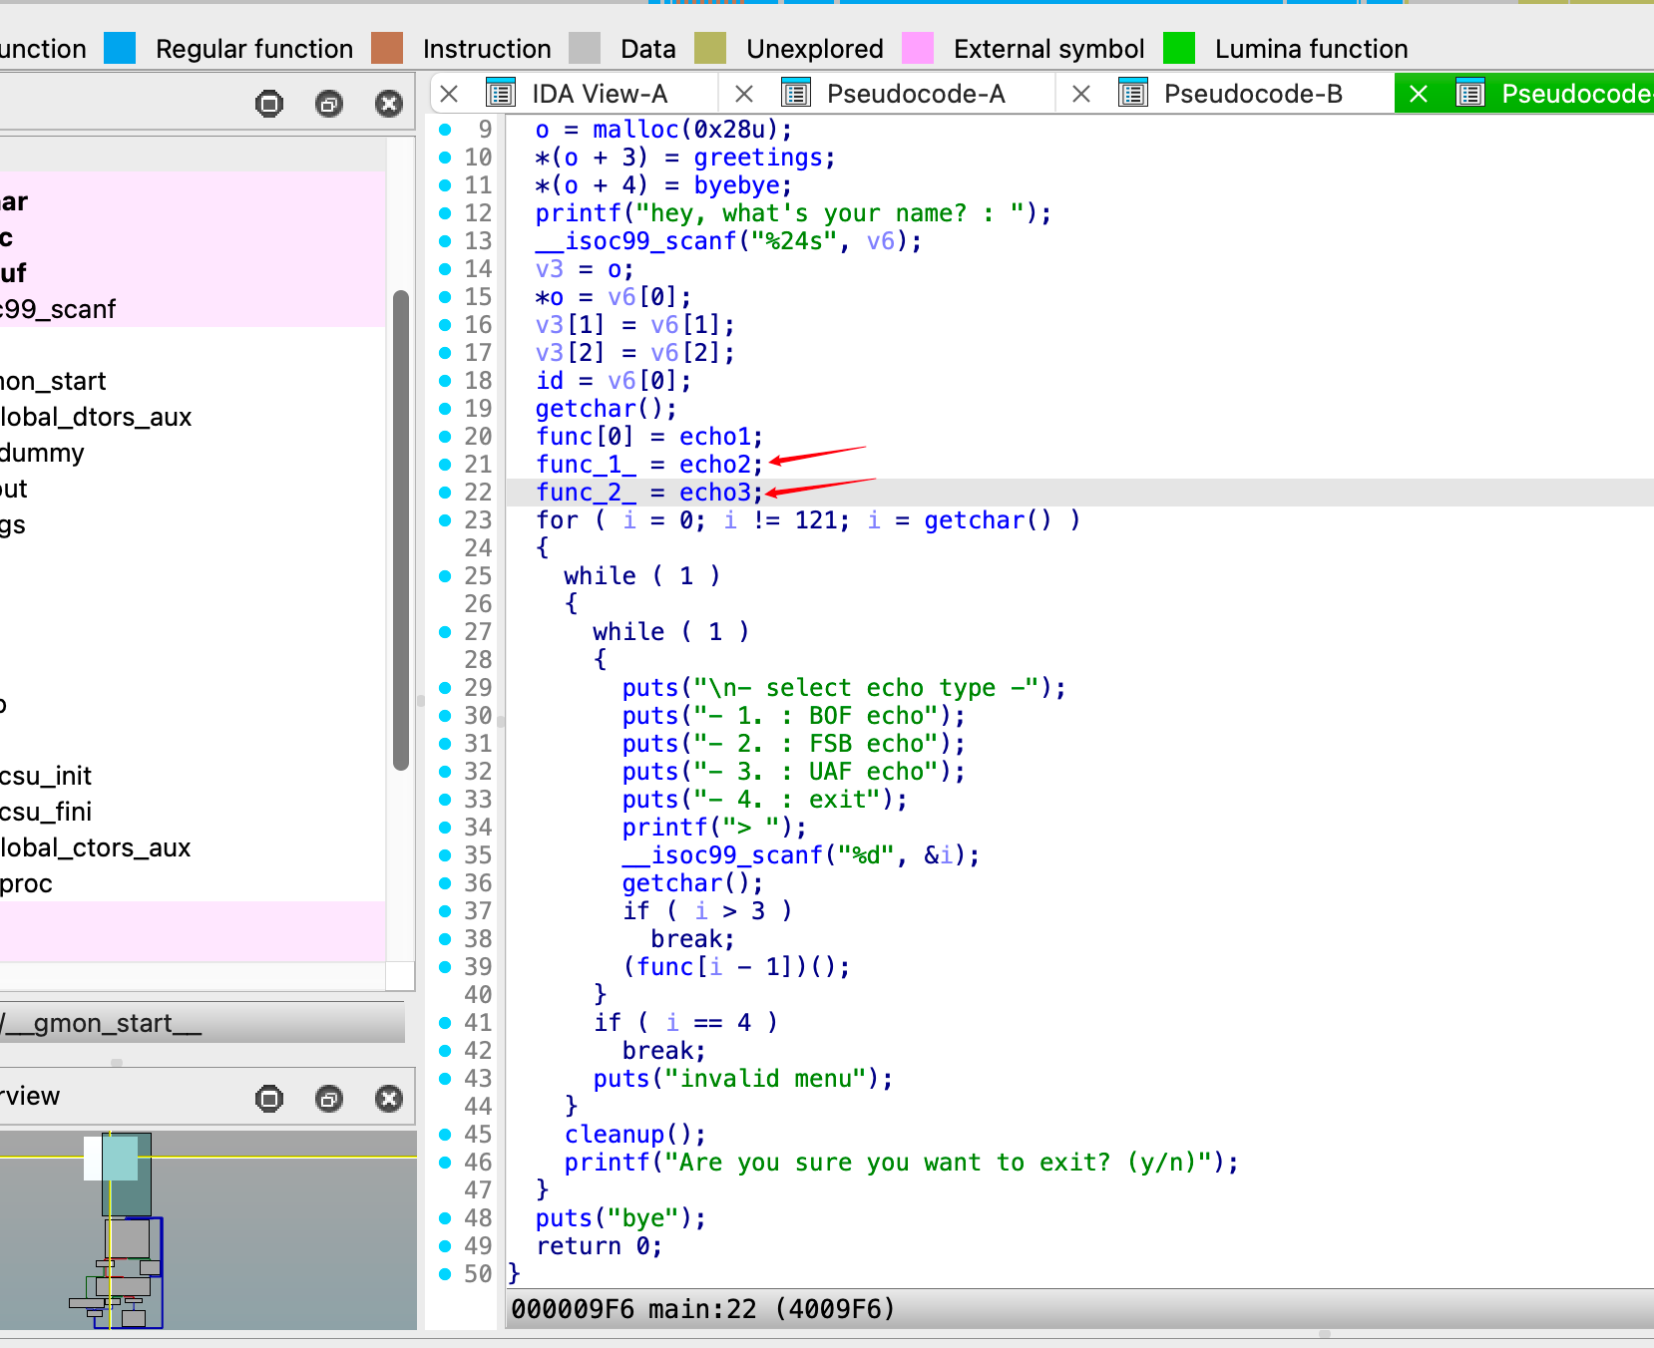Viewport: 1654px width, 1348px height.
Task: Maximize the functions list panel
Action: [269, 104]
